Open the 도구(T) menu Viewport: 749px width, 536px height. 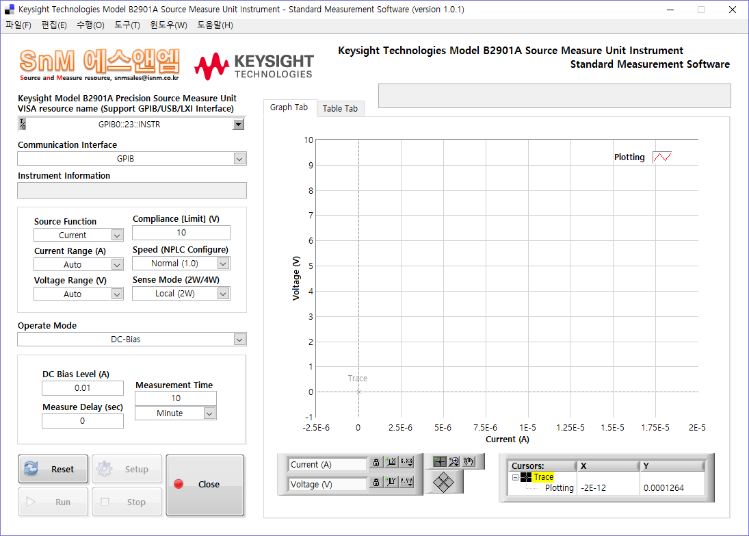click(127, 25)
